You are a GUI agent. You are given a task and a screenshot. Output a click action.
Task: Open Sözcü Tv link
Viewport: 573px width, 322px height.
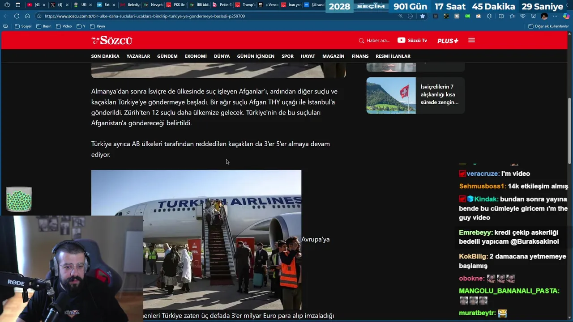pyautogui.click(x=412, y=40)
